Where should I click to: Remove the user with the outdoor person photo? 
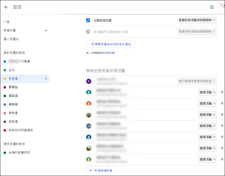pyautogui.click(x=222, y=115)
